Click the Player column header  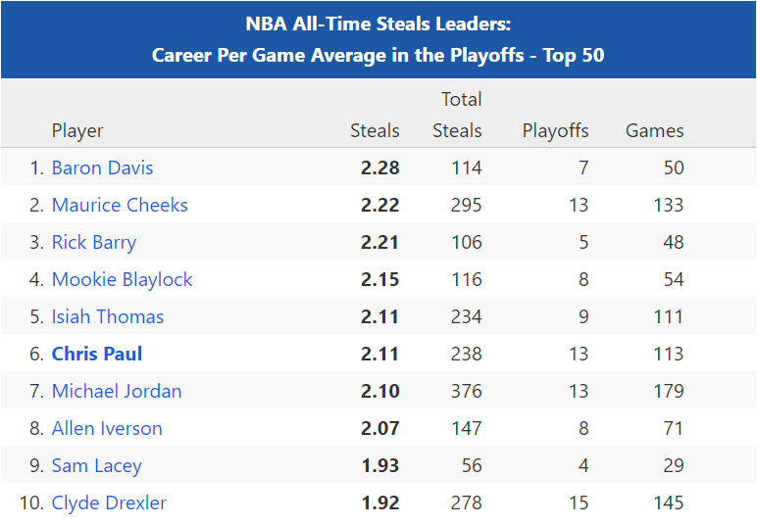tap(77, 130)
